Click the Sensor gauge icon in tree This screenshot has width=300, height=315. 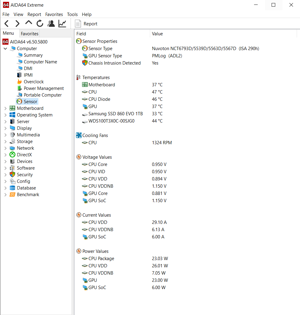pyautogui.click(x=19, y=101)
